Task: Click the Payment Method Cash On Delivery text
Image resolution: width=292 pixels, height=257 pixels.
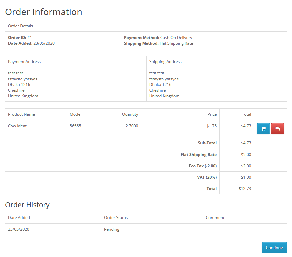Action: pos(158,38)
